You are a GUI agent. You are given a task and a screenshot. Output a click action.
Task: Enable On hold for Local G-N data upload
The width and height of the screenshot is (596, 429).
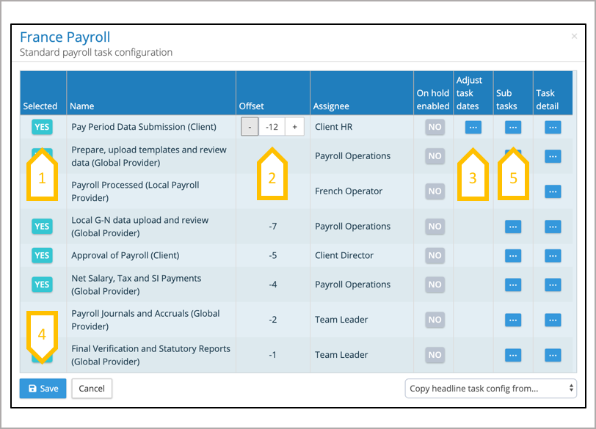click(x=435, y=227)
